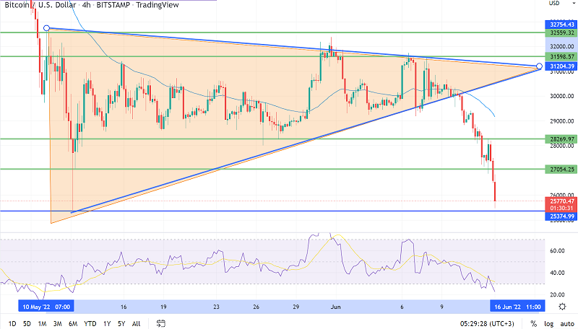This screenshot has height=329, width=578.
Task: Open timezone selector 05:29:28 (UTC+3)
Action: click(x=487, y=323)
